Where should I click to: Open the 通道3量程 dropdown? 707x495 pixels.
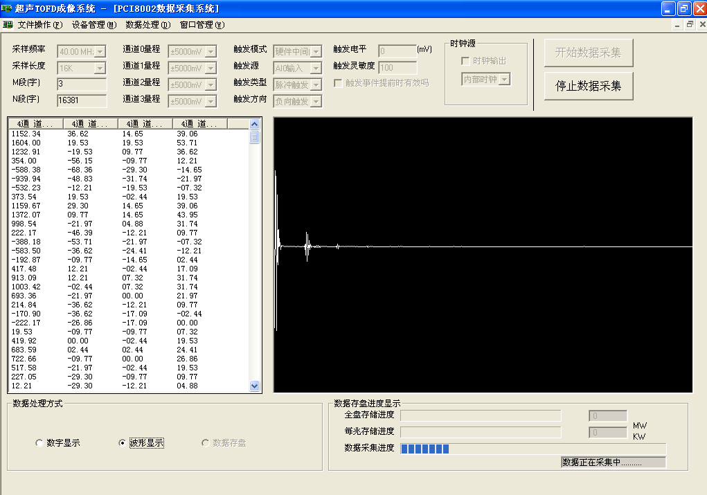pyautogui.click(x=211, y=102)
